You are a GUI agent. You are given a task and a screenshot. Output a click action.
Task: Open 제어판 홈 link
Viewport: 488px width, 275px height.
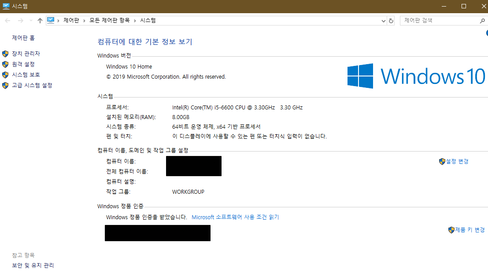click(23, 38)
